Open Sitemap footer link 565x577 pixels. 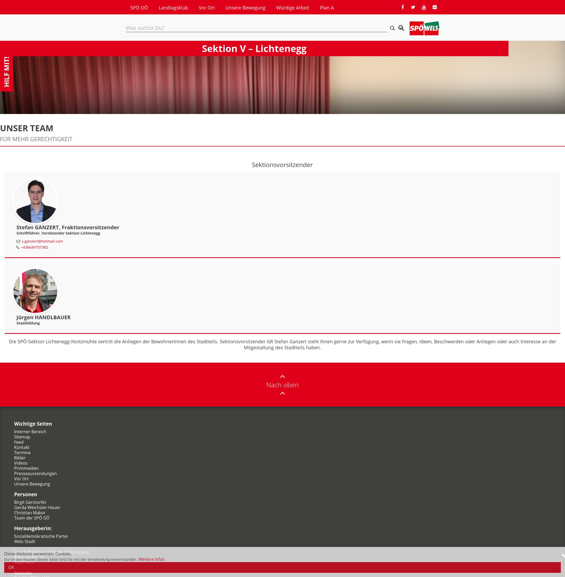22,437
